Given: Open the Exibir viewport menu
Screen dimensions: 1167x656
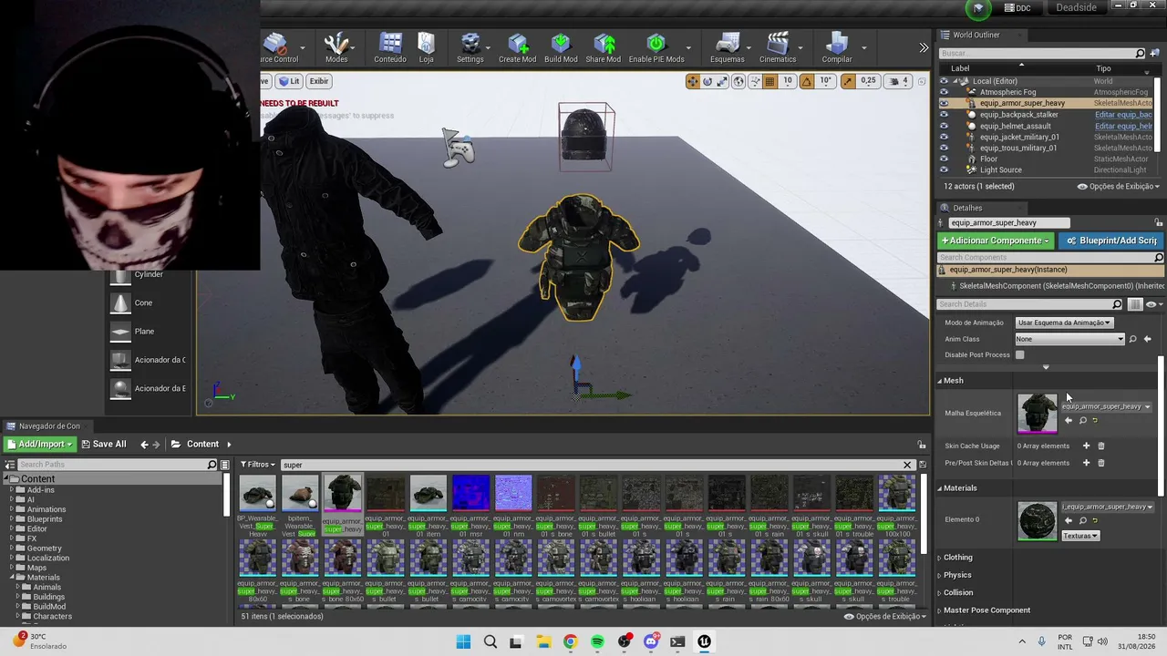Looking at the screenshot, I should 318,81.
